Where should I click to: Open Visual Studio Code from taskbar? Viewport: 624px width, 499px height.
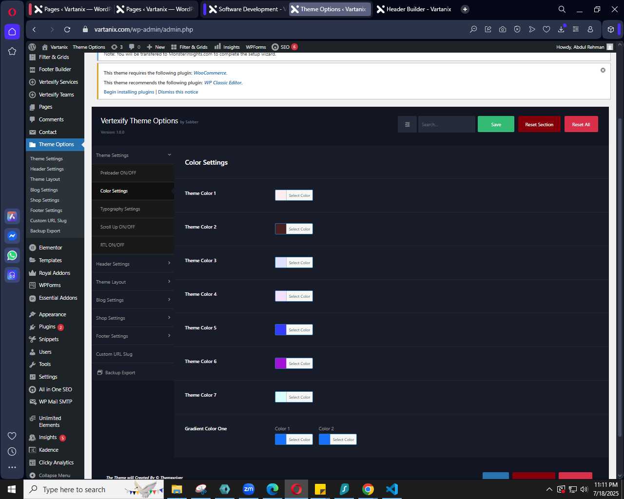tap(392, 489)
